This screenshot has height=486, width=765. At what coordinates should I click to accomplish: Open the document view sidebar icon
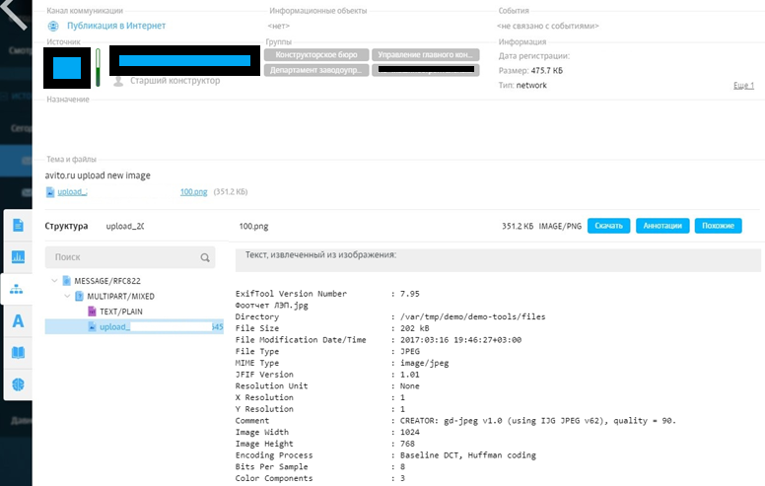(x=18, y=226)
